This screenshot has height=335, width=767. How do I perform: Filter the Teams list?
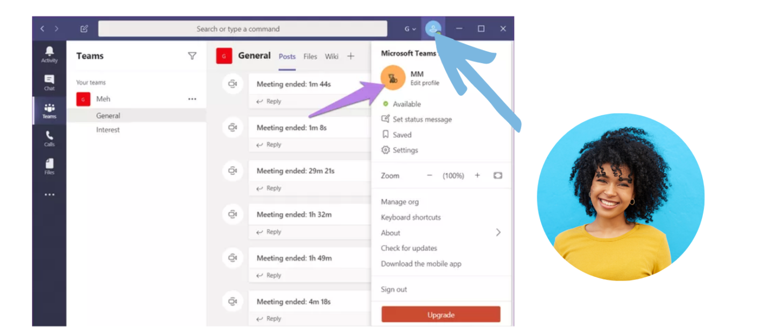coord(192,55)
